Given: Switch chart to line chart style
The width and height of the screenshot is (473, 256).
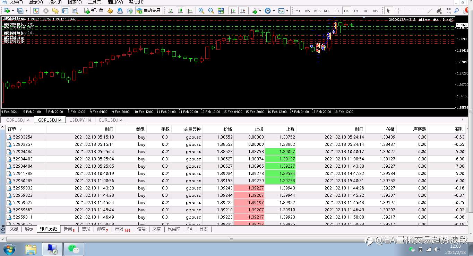Looking at the screenshot, I should (190, 11).
